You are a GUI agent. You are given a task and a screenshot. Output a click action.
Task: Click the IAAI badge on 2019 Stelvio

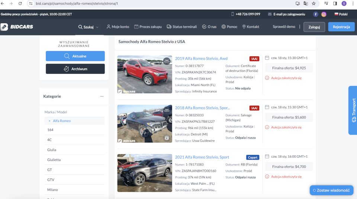[x=254, y=59]
